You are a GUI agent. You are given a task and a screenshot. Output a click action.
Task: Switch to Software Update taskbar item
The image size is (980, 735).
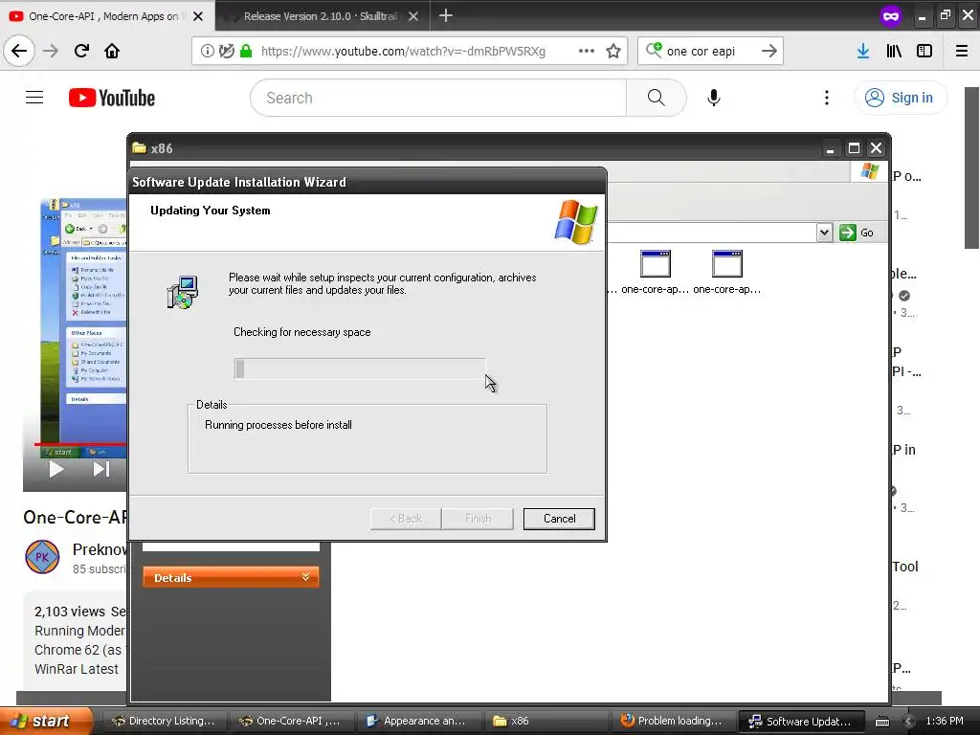click(x=801, y=721)
